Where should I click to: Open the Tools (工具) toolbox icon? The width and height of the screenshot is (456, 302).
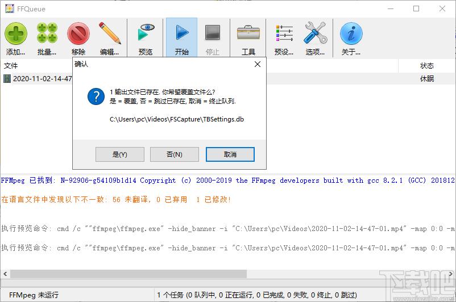tap(248, 32)
